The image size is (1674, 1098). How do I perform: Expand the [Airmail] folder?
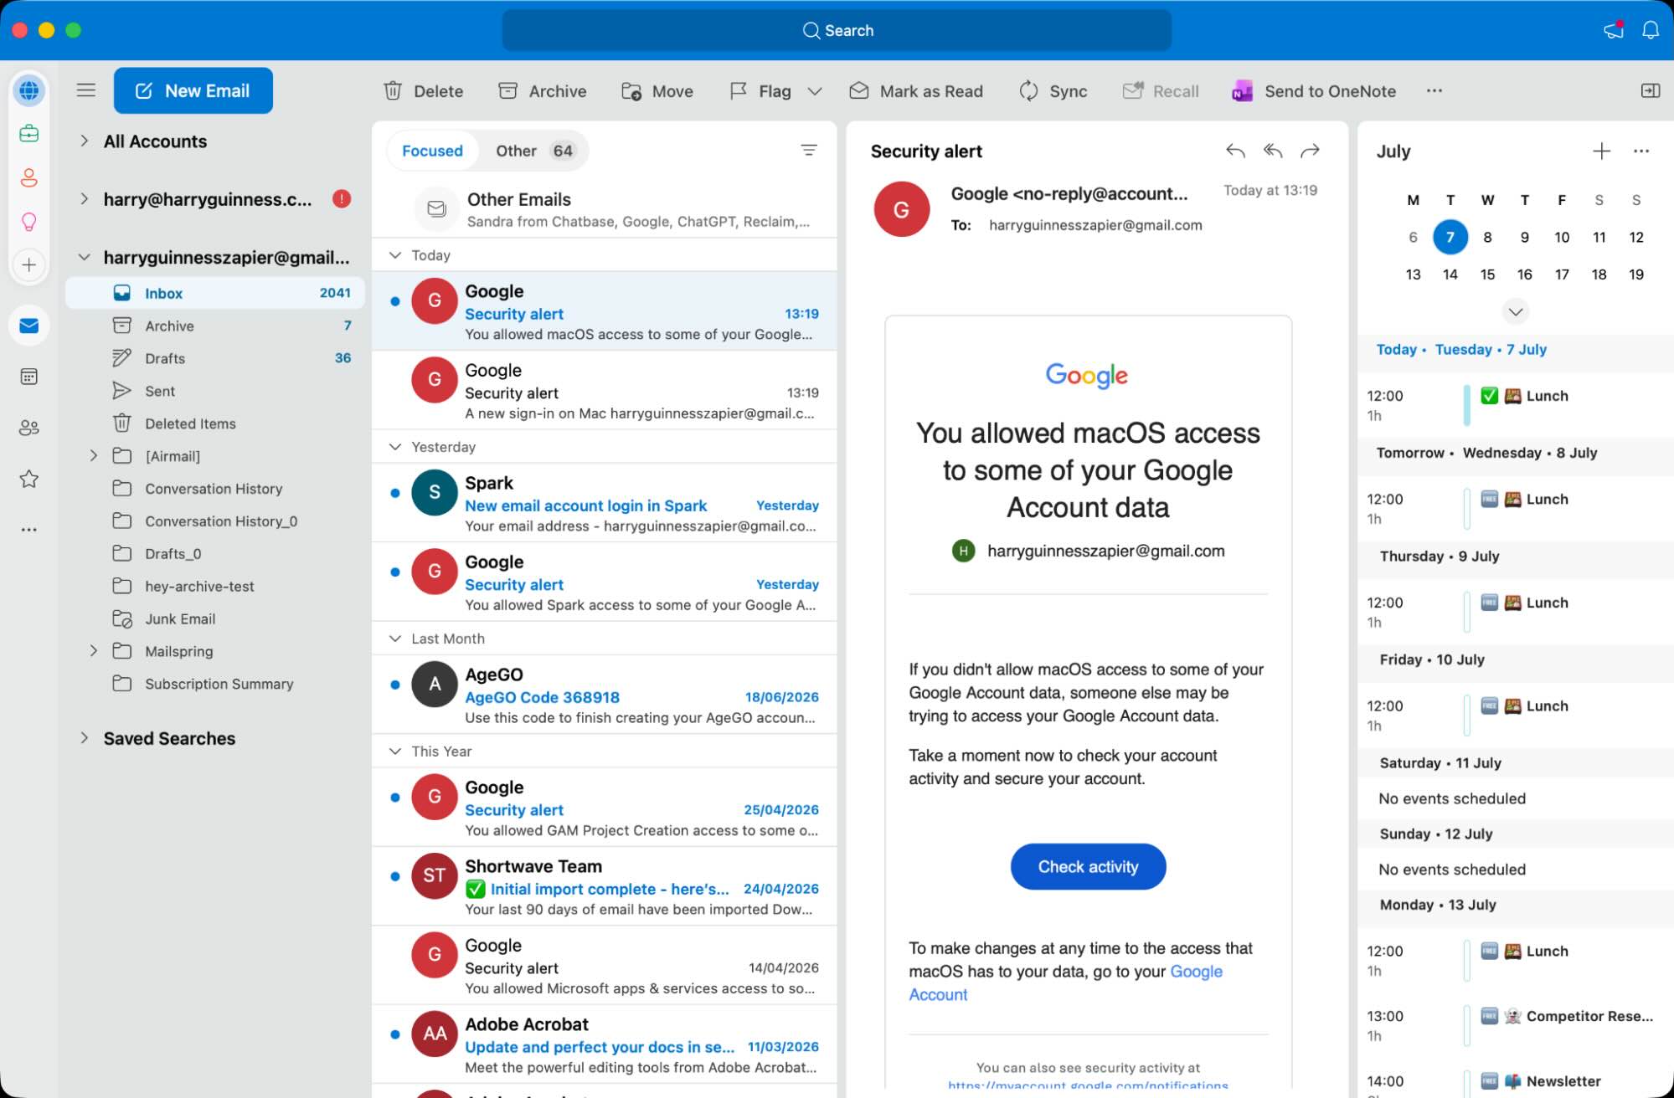[94, 456]
